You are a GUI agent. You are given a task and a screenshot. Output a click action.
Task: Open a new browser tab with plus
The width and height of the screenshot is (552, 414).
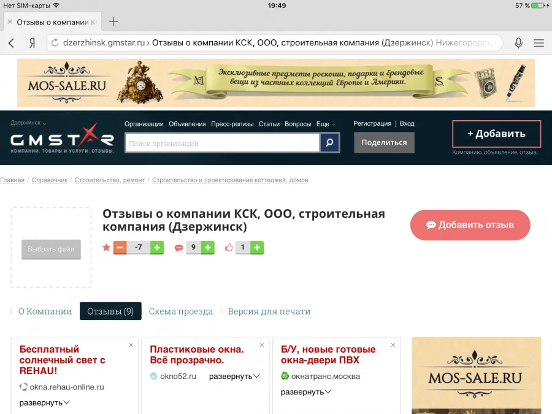113,22
